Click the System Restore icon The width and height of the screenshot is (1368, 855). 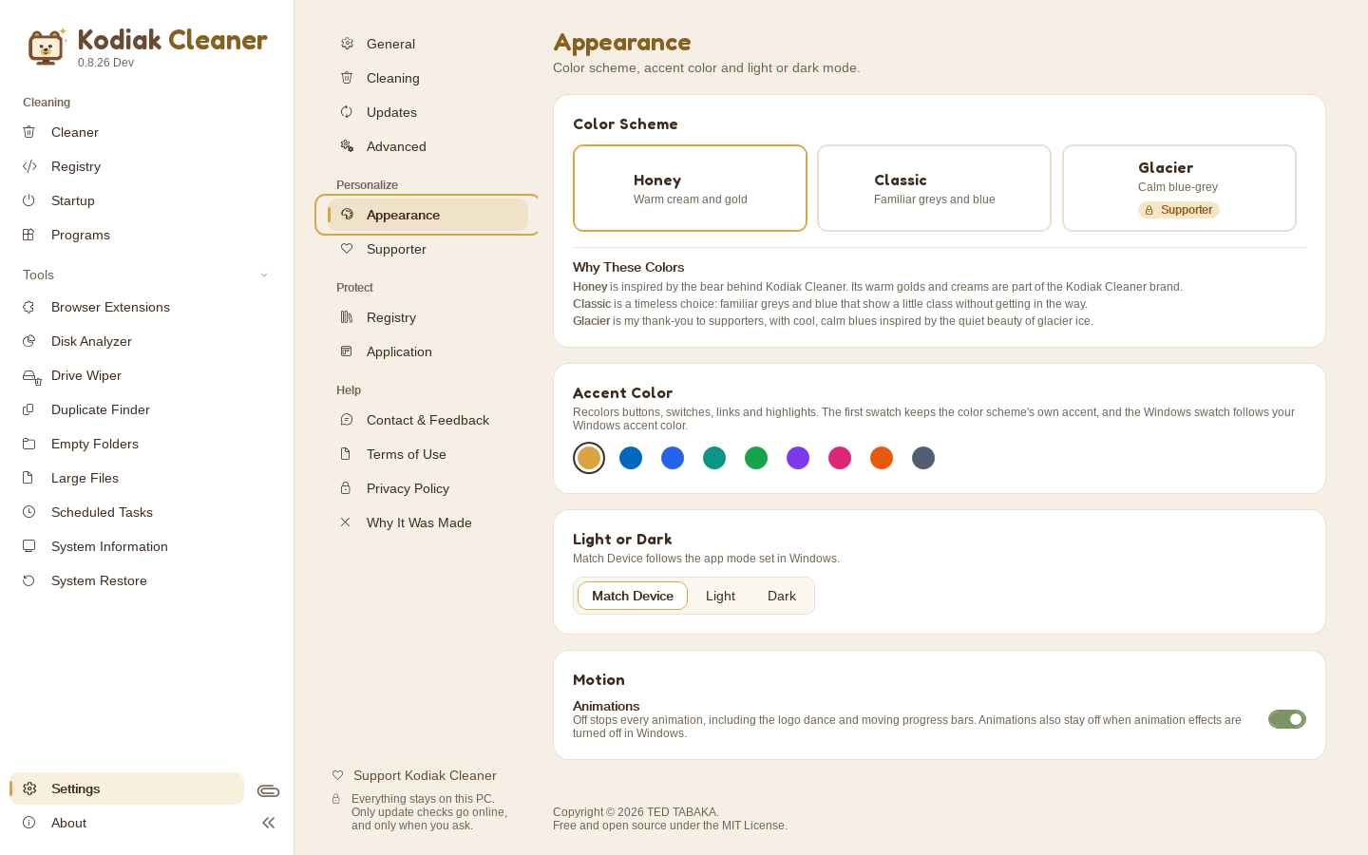(x=28, y=580)
